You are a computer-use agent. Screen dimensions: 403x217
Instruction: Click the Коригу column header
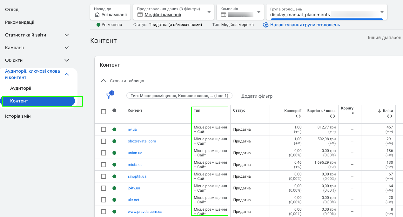click(347, 110)
